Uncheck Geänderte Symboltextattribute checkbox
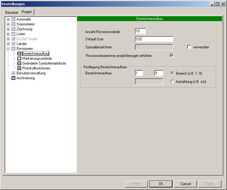 [19, 63]
